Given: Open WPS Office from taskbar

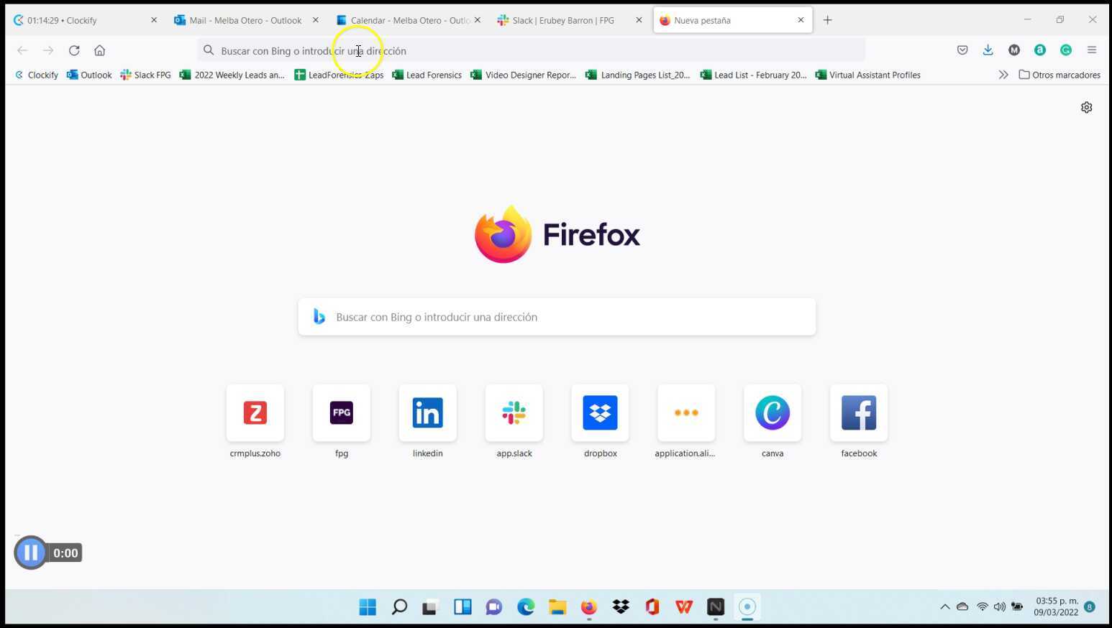Looking at the screenshot, I should pyautogui.click(x=684, y=607).
